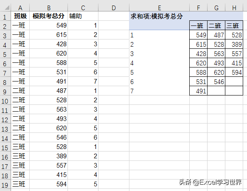Select cell B16 with score 389

point(48,156)
